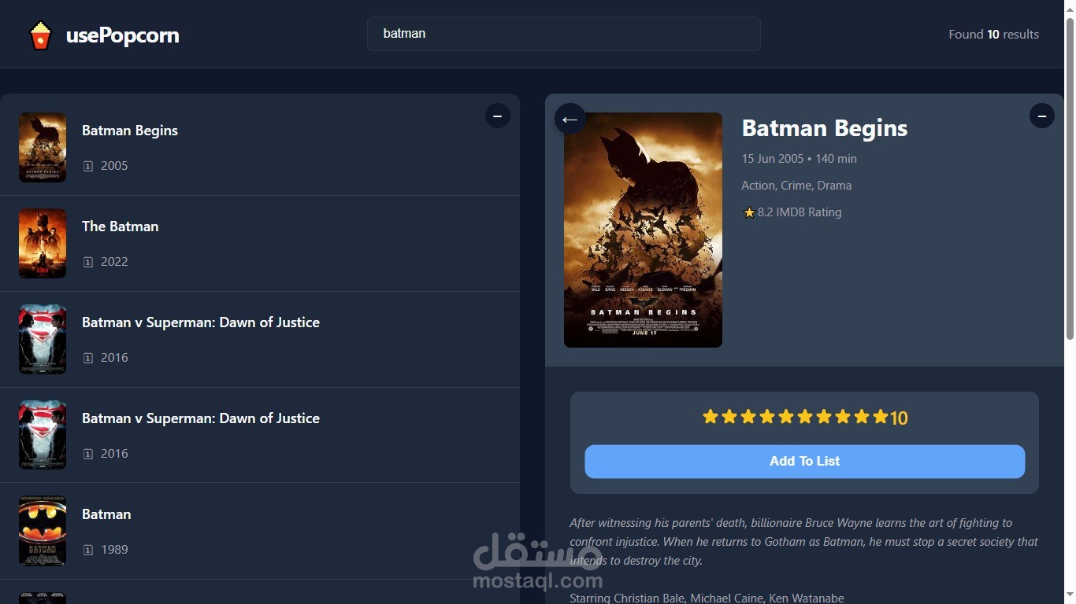Add Batman Begins to the watched list
1076x604 pixels.
tap(804, 462)
